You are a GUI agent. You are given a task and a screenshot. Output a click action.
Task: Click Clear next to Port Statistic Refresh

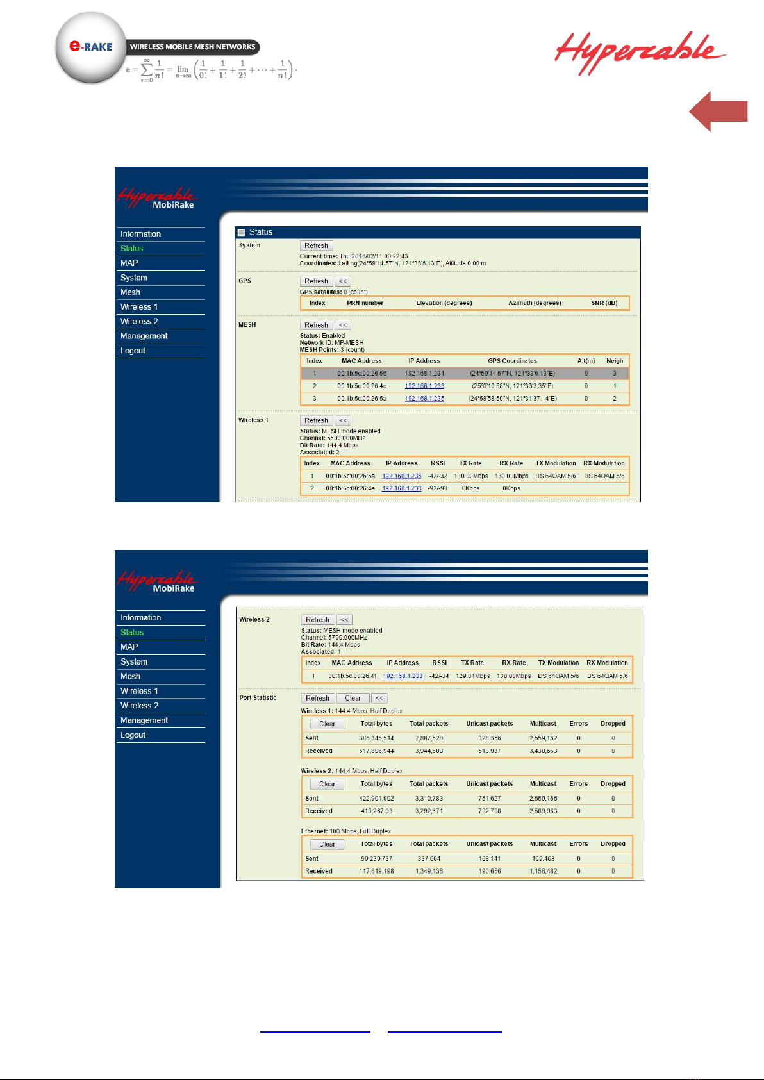pyautogui.click(x=353, y=699)
